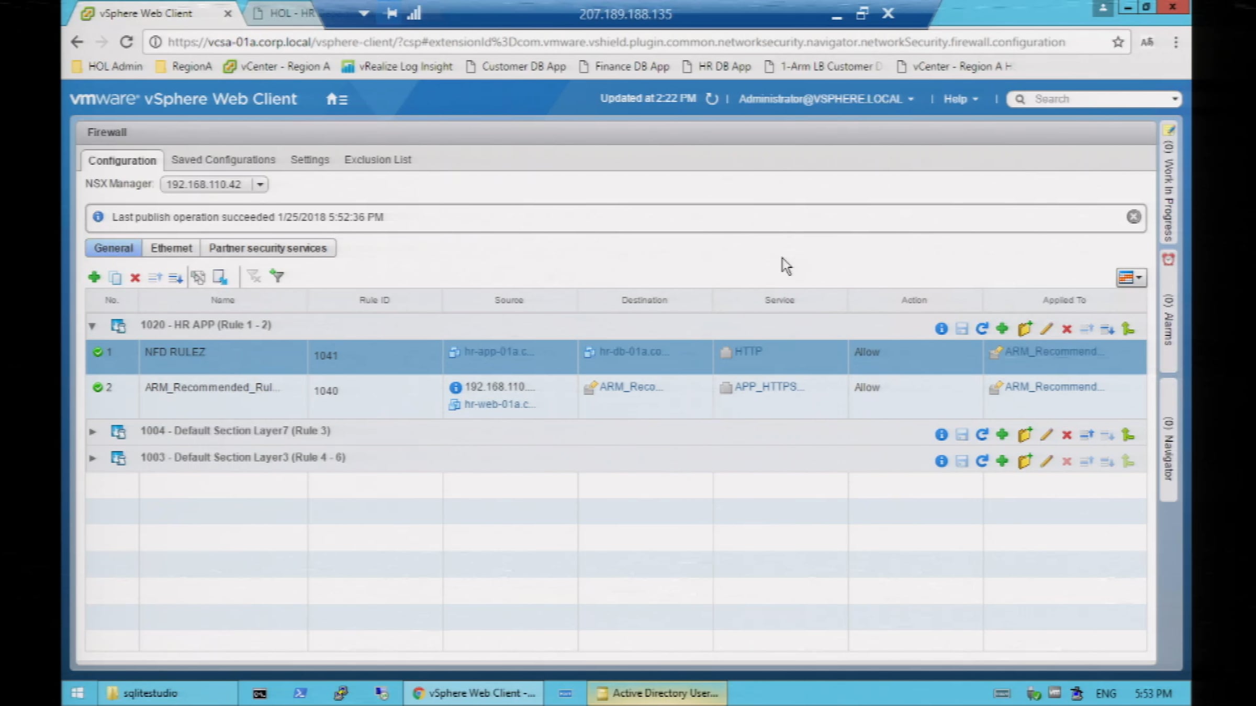Click the hr-app-01a source link in rule 1
Viewport: 1256px width, 706px height.
tap(499, 352)
